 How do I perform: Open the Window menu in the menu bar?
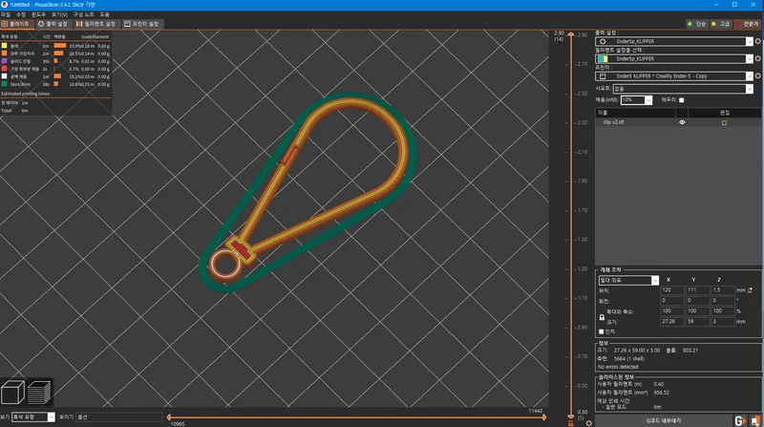(38, 14)
